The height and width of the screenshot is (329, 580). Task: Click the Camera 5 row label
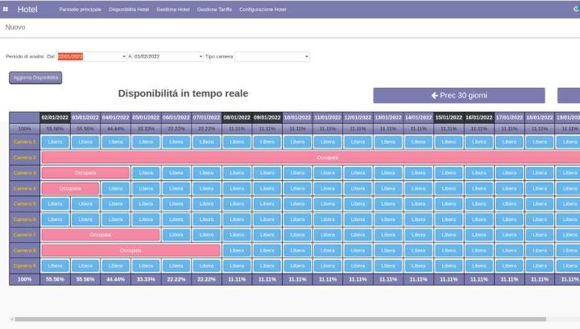(x=24, y=204)
